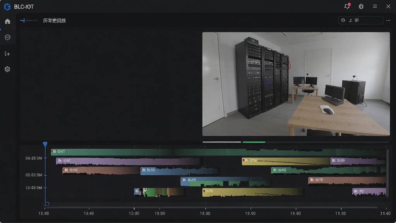Image resolution: width=396 pixels, height=223 pixels.
Task: Click the small square handle at playhead bottom
Action: 47,204
